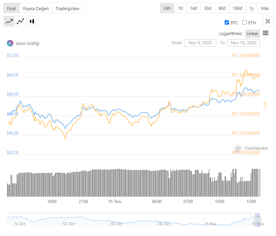Open the From date field
The width and height of the screenshot is (276, 236).
pyautogui.click(x=200, y=43)
